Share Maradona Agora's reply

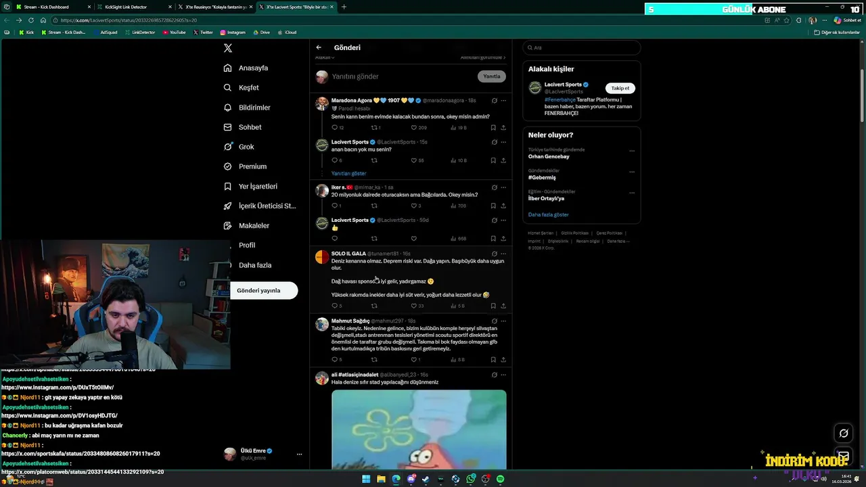[x=503, y=127]
